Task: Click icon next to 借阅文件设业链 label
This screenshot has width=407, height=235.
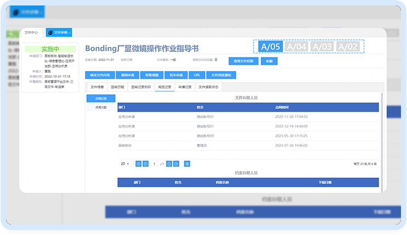Action: [x=216, y=59]
